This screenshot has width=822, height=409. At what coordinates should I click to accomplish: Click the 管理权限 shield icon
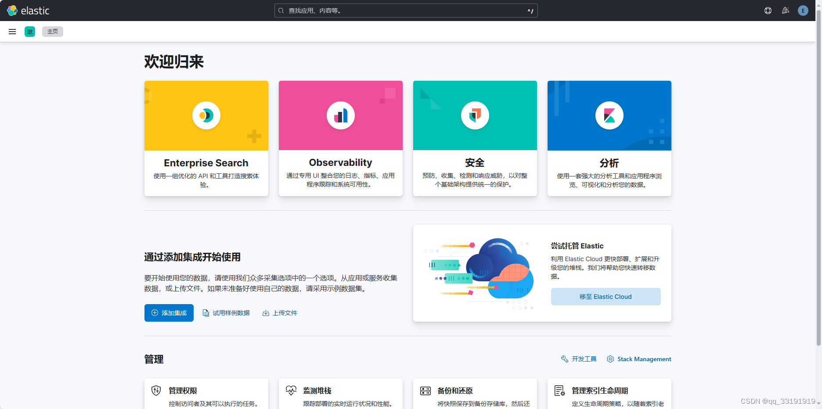coord(156,391)
